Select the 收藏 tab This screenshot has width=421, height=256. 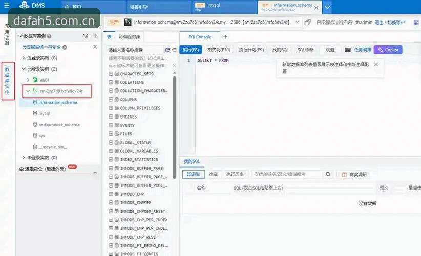[213, 174]
